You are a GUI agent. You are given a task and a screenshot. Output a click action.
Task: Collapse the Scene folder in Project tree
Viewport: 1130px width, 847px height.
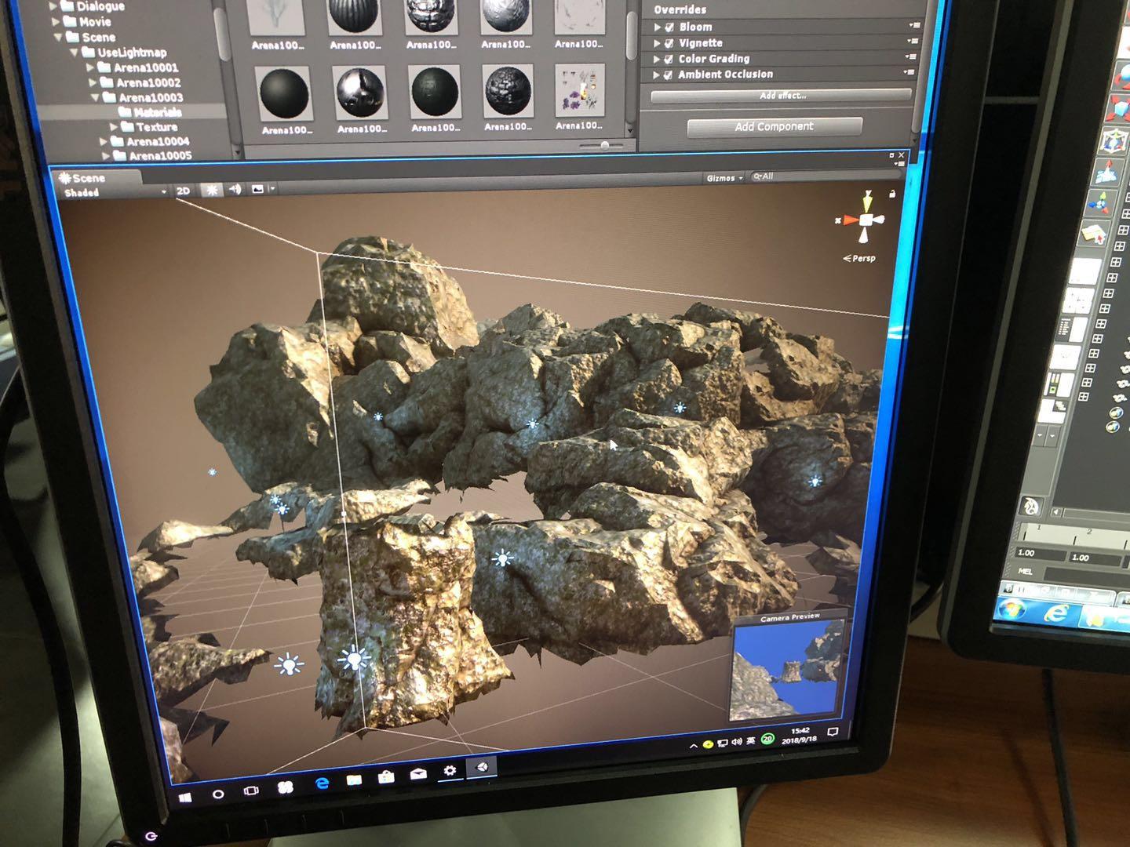[58, 37]
